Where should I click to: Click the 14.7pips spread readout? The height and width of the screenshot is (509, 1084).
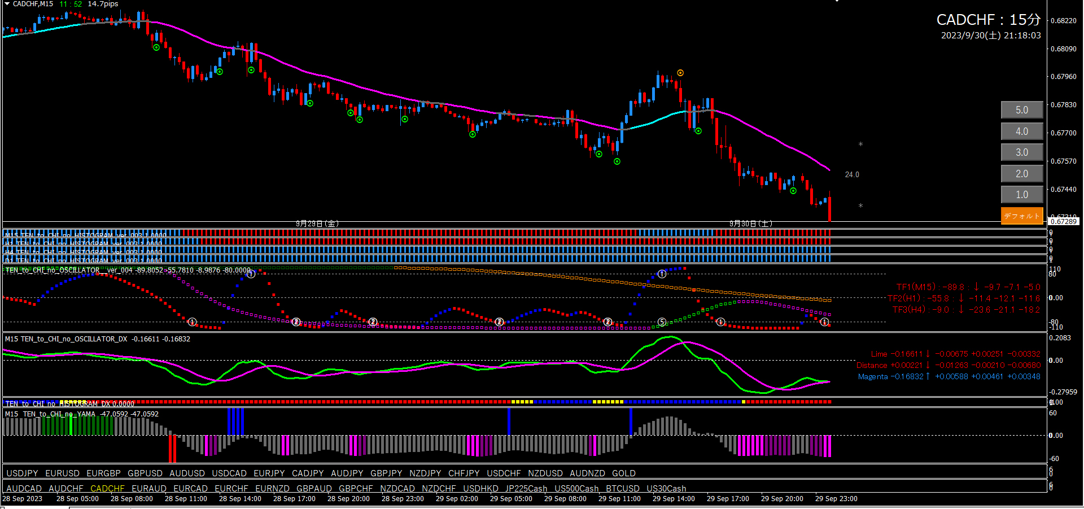[103, 4]
